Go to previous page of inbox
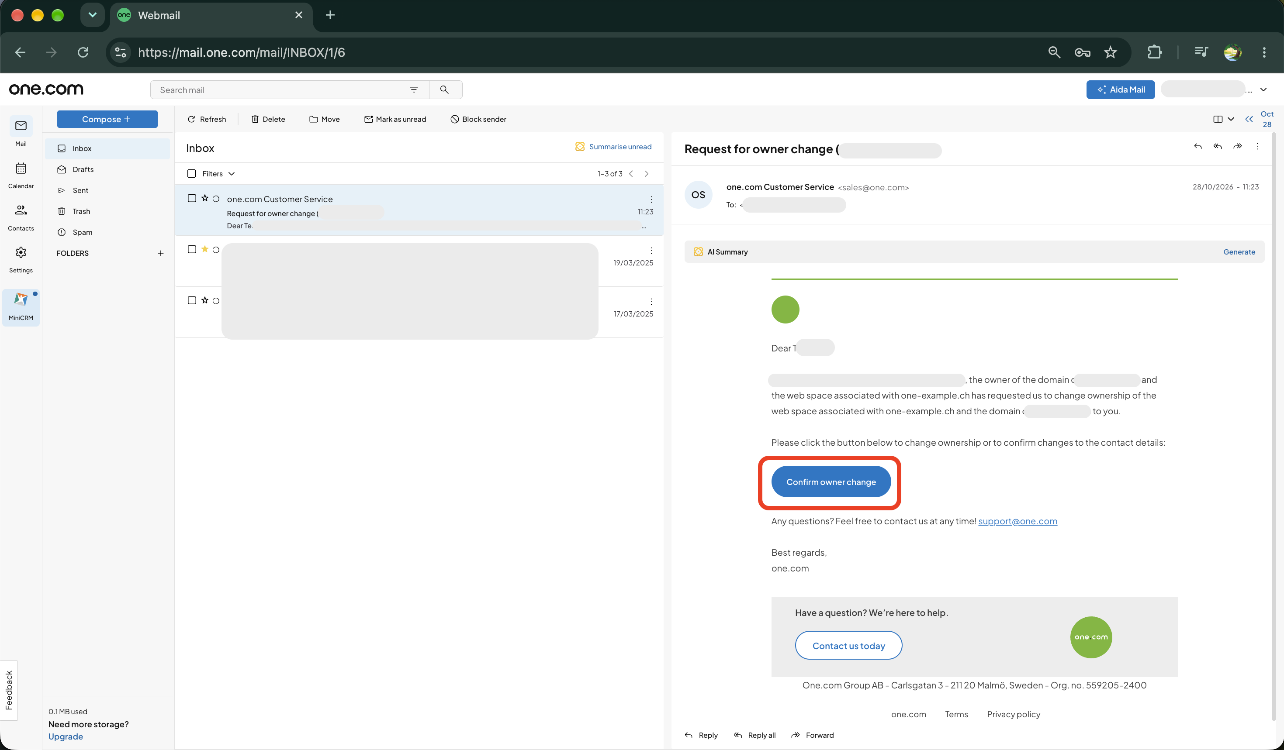The image size is (1284, 750). (631, 174)
